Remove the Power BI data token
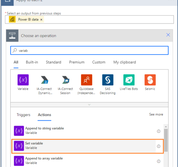Screen dimensions: 178x167 (41, 20)
